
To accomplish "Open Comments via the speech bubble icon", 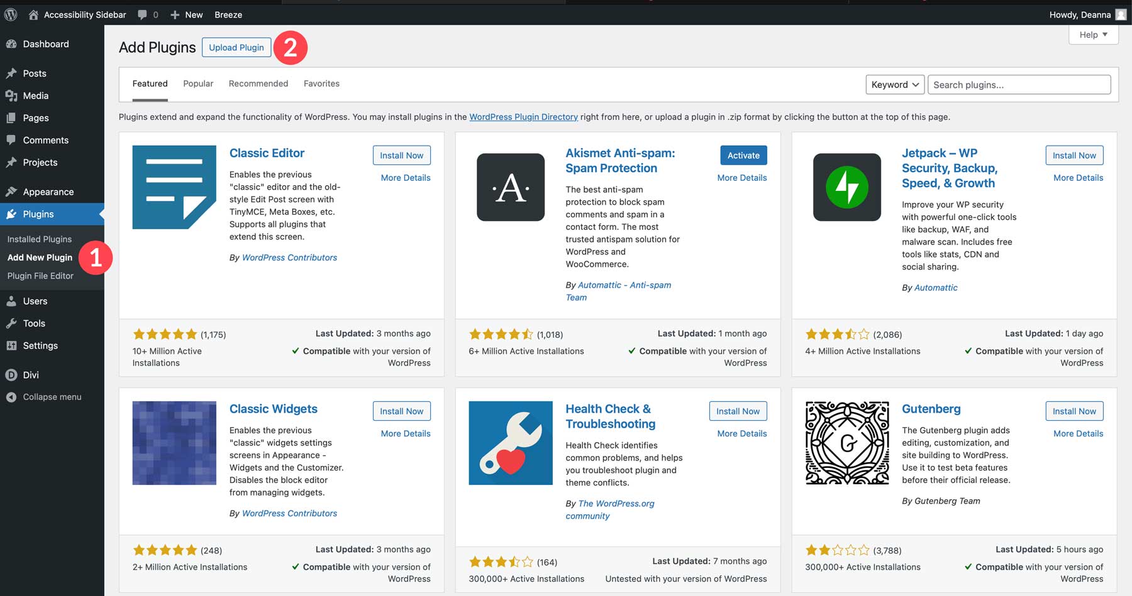I will 13,139.
